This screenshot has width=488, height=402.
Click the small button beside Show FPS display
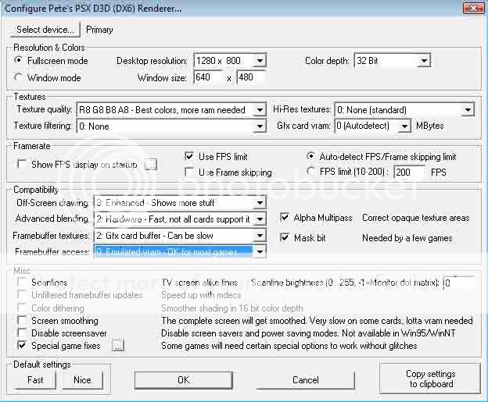coord(151,165)
